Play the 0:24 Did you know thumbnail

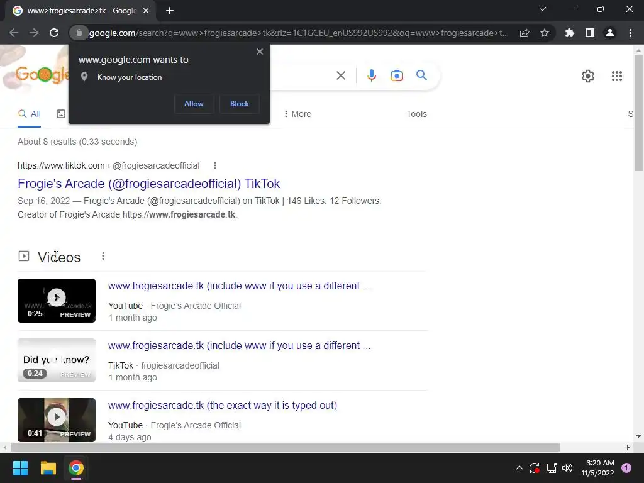[x=57, y=360]
